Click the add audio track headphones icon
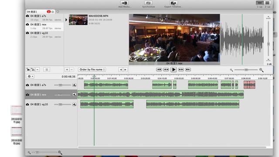 (33, 69)
